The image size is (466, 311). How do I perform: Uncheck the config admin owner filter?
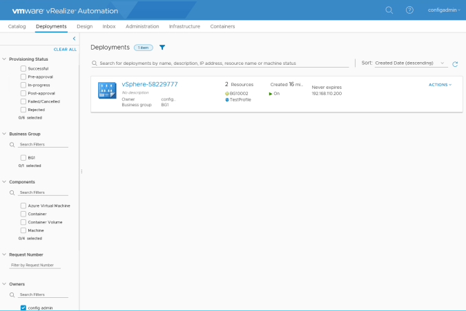tap(23, 308)
